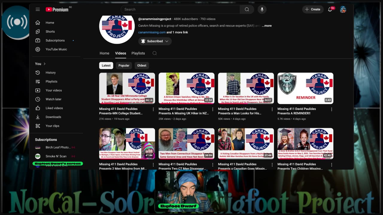Open the account avatar menu
Image resolution: width=383 pixels, height=215 pixels.
(x=343, y=9)
